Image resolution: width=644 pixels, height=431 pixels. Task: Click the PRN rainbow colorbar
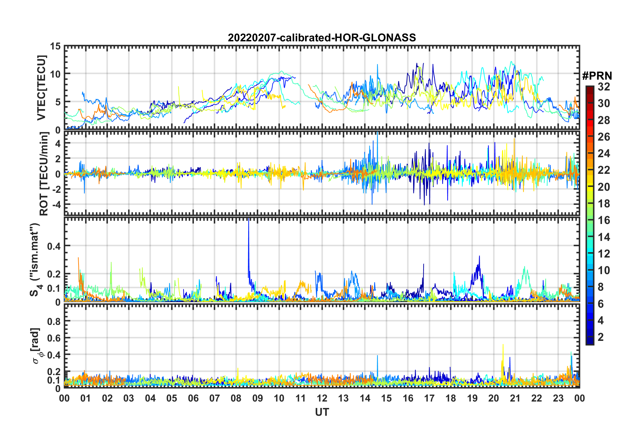589,215
